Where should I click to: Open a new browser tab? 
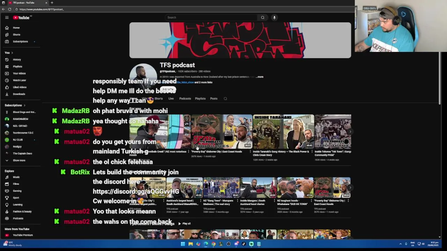(52, 3)
